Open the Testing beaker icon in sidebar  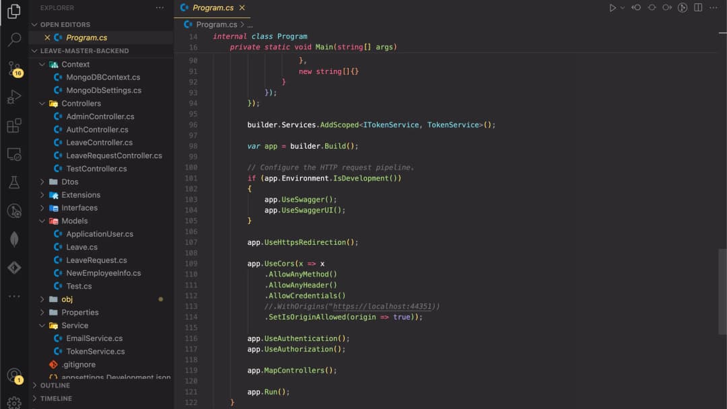pos(14,182)
